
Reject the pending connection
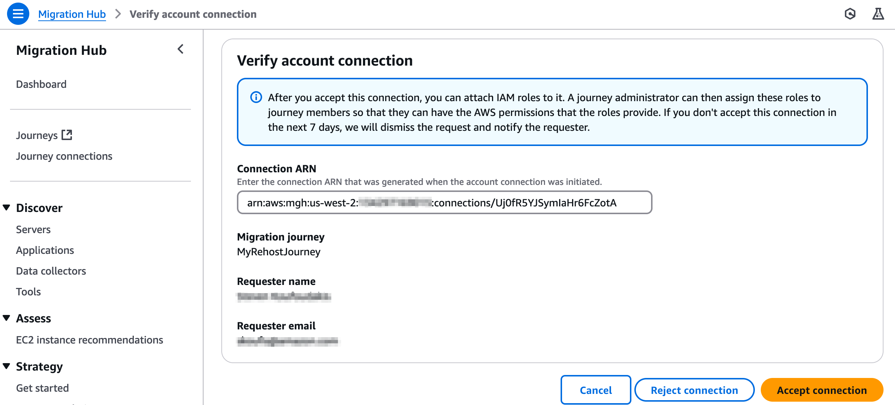click(694, 390)
